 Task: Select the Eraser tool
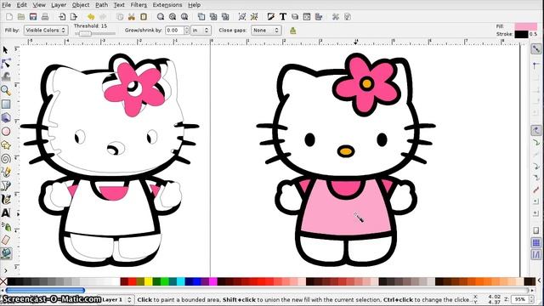coord(6,240)
